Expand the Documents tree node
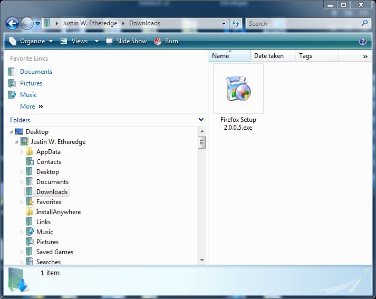Screen dimensions: 376x299 (x=22, y=182)
